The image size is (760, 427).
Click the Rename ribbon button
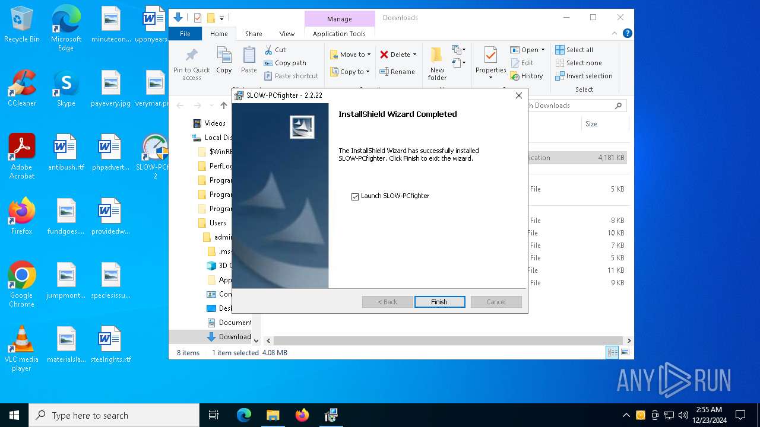click(x=397, y=72)
